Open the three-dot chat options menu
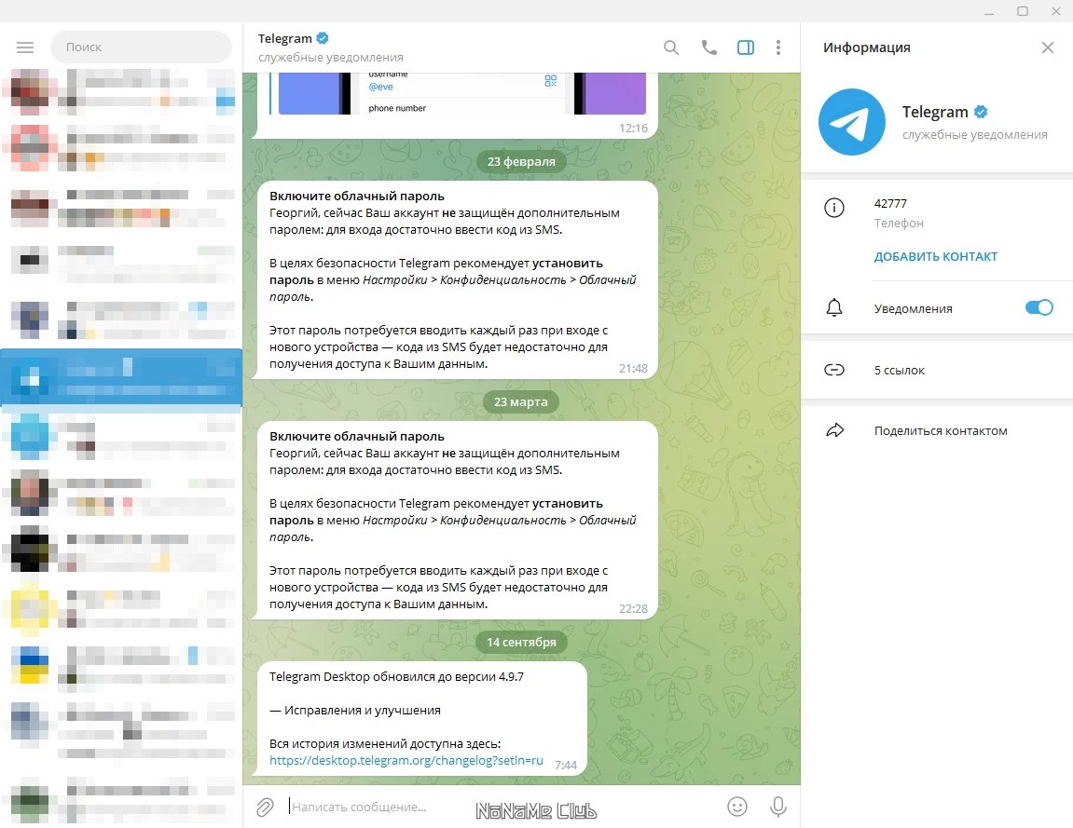This screenshot has height=828, width=1073. 778,47
